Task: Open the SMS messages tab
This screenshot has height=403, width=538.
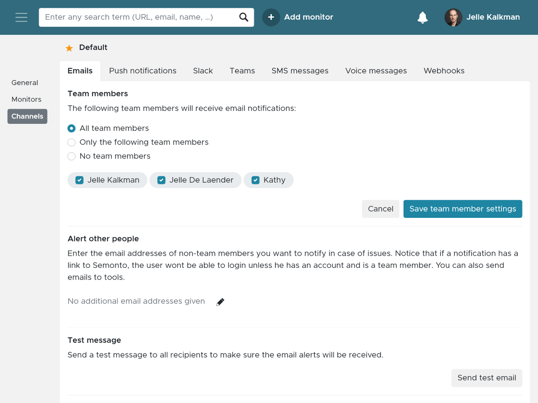Action: click(300, 71)
